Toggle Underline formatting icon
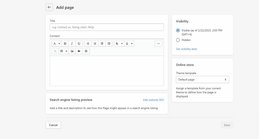 coord(79,44)
